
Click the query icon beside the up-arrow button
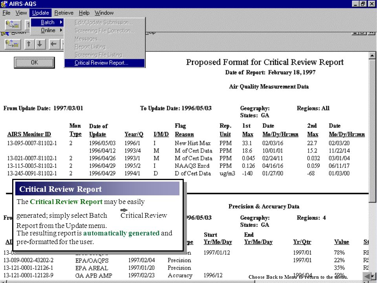pyautogui.click(x=13, y=44)
